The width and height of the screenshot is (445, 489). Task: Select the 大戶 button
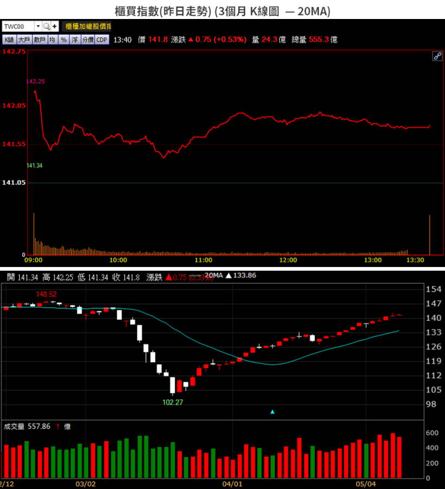tap(24, 40)
